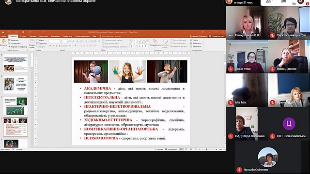310x174 pixels.
Task: Click the zoom in plus button
Action: 217,149
